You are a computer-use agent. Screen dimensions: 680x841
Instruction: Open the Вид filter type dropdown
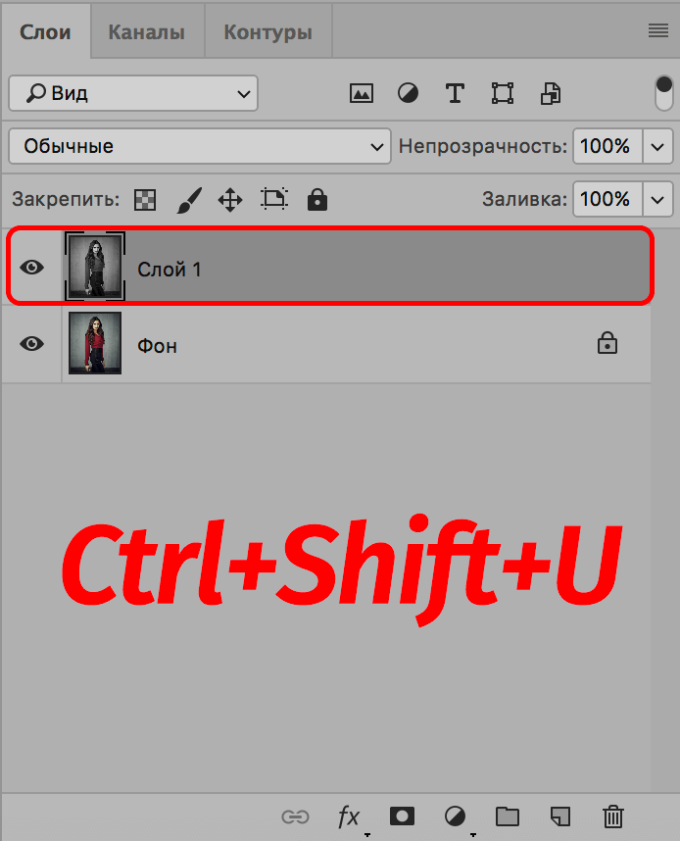[133, 94]
